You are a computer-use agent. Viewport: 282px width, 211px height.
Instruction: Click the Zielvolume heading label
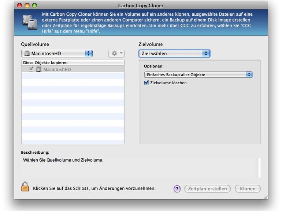point(151,44)
